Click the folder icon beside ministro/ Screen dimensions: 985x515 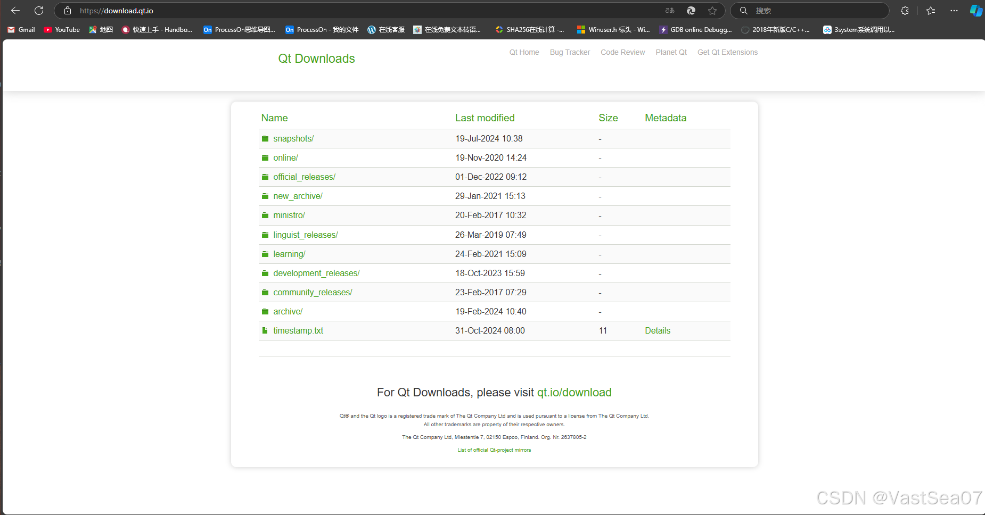click(x=265, y=215)
